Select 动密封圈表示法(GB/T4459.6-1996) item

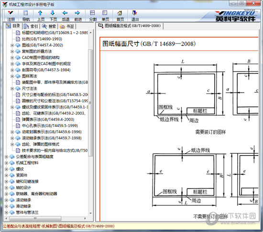[52, 132]
